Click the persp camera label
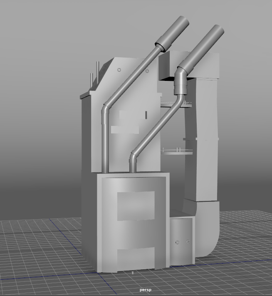 tap(146, 290)
